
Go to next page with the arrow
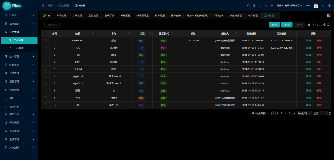click(294, 113)
